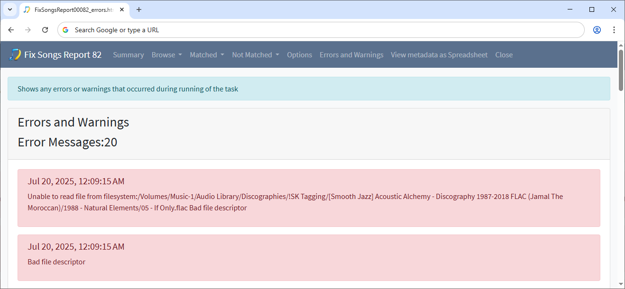
Task: Close the FixSongsReport00082_errors tab
Action: [121, 9]
